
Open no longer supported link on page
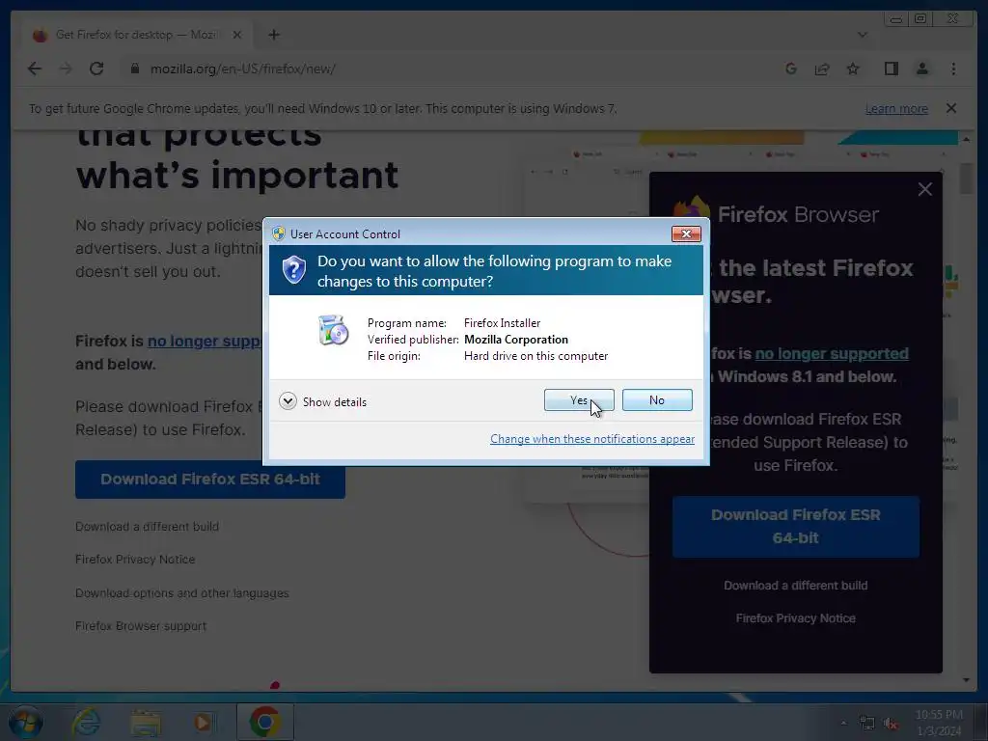click(204, 341)
